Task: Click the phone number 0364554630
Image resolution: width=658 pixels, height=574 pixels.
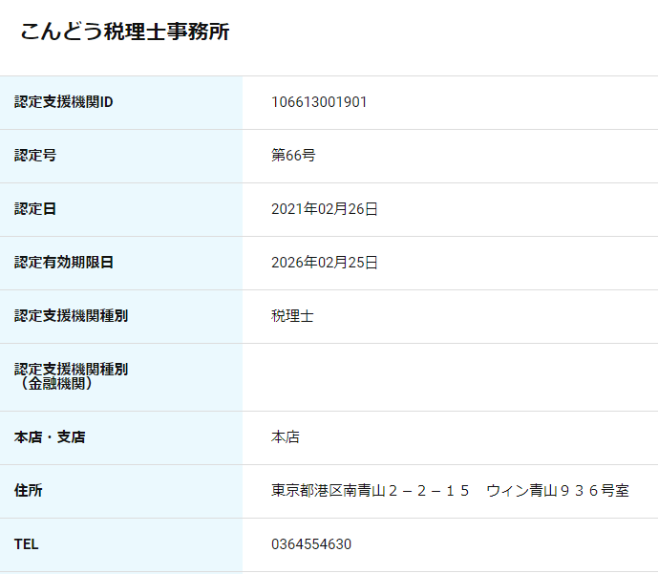Action: 311,544
